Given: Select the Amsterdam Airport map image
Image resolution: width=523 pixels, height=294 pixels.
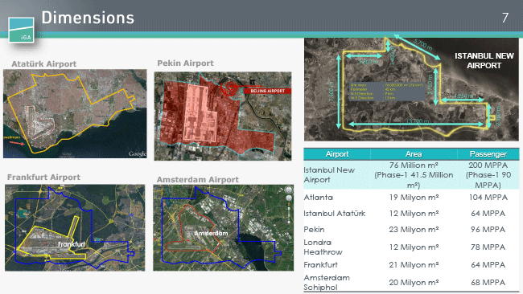Looking at the screenshot, I should (x=224, y=228).
